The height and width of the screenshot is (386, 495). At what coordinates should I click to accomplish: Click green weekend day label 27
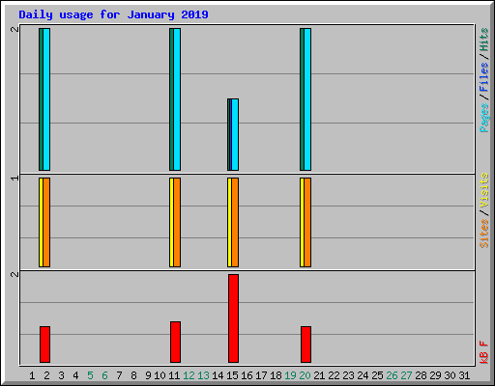pos(406,375)
